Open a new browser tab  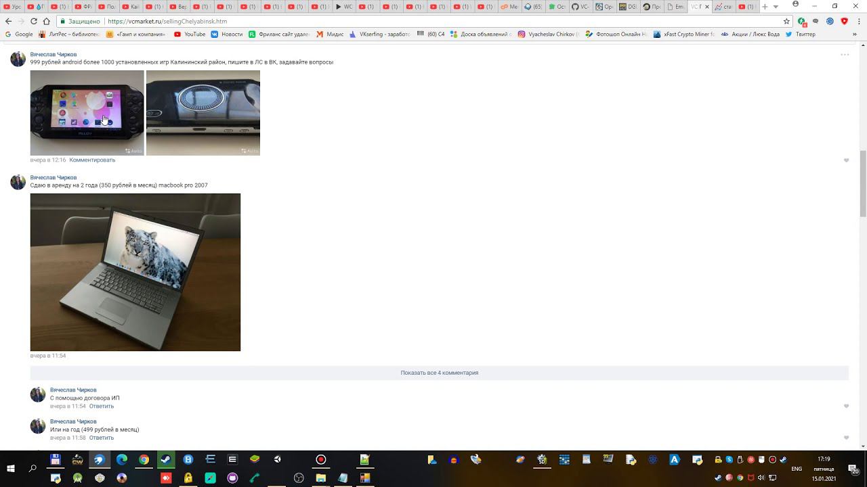765,7
